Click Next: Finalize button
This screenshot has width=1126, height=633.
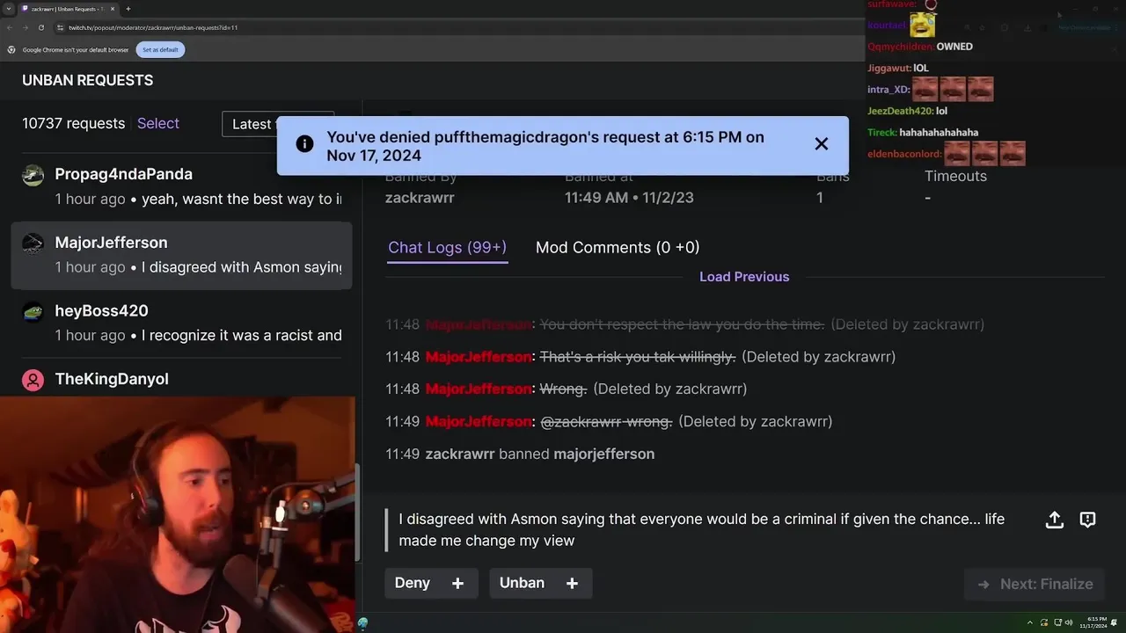(1035, 584)
